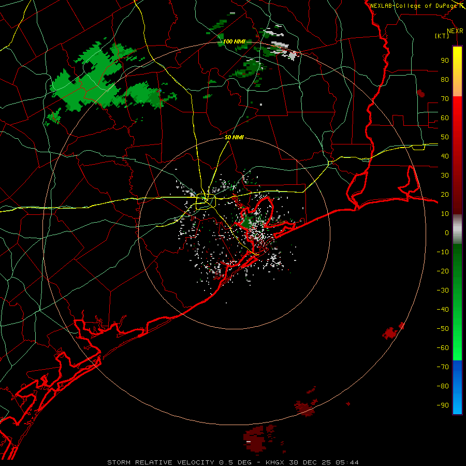Select the positive 20 scale value
This screenshot has height=466, width=466.
(x=445, y=194)
